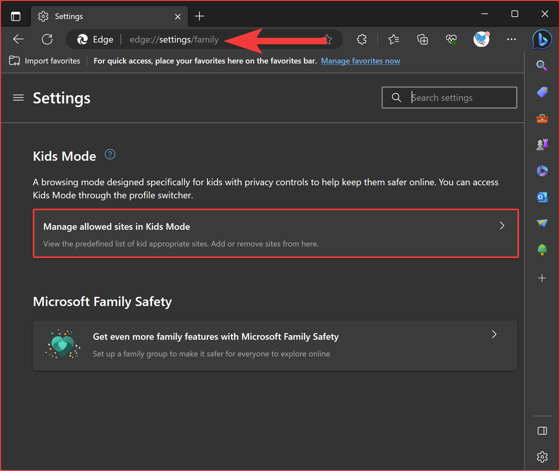560x471 pixels.
Task: Open Settings and more ellipsis menu
Action: point(511,39)
